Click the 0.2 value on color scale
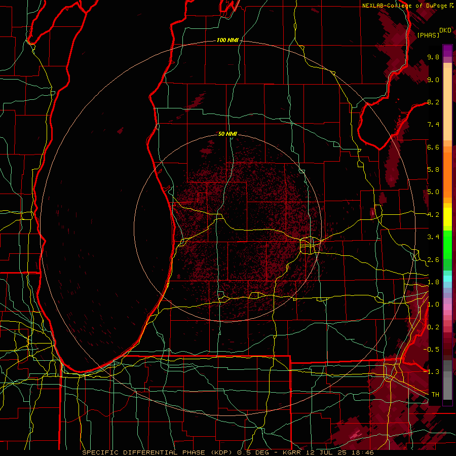This screenshot has height=456, width=456. point(433,327)
